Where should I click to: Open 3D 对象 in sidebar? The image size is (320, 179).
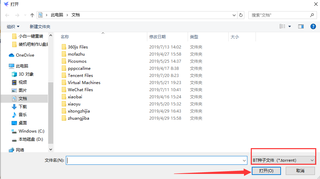tap(26, 74)
